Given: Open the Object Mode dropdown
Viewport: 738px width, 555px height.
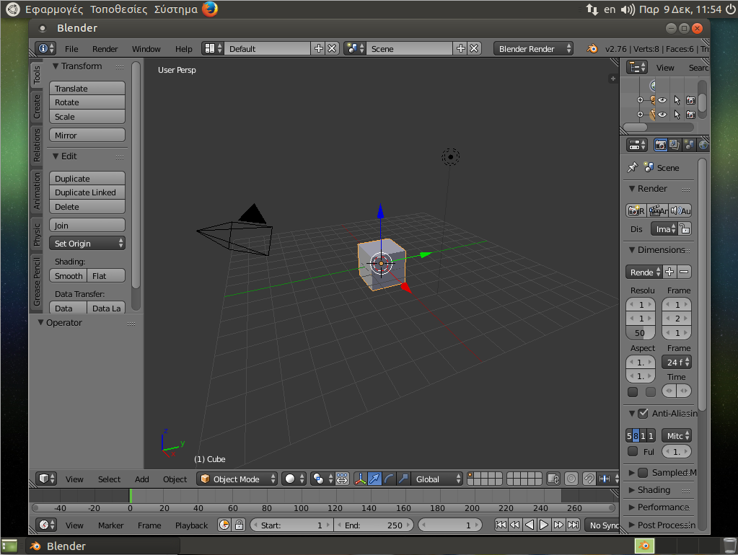Looking at the screenshot, I should 237,479.
